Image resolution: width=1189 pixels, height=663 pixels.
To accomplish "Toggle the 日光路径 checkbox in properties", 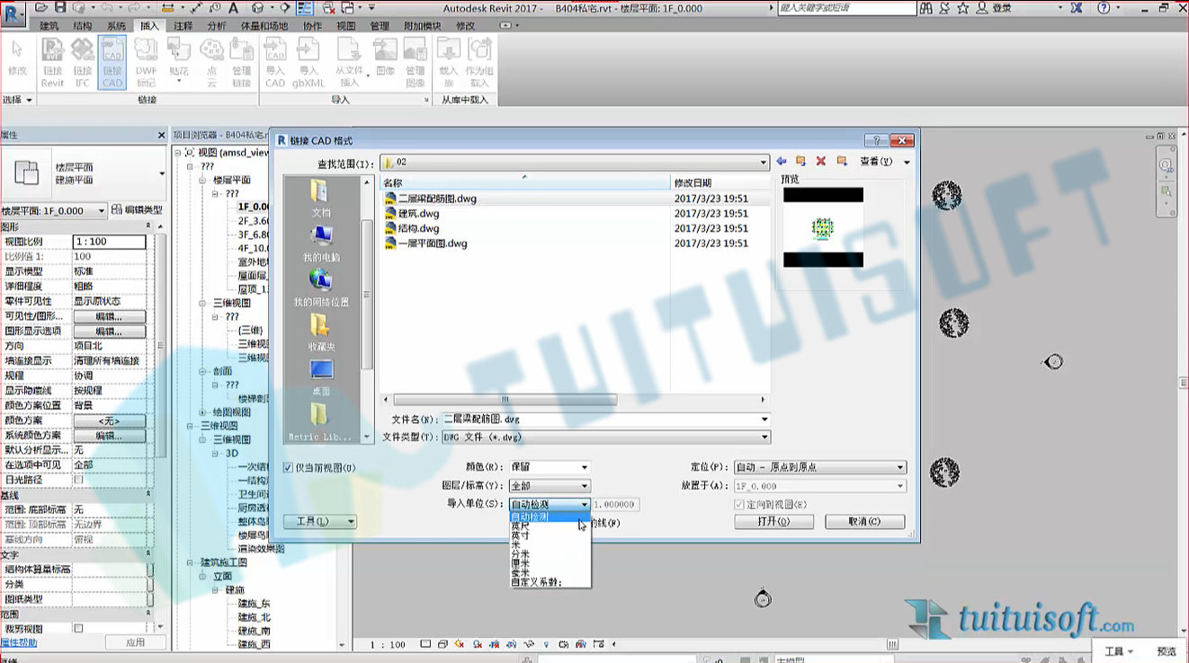I will click(78, 480).
